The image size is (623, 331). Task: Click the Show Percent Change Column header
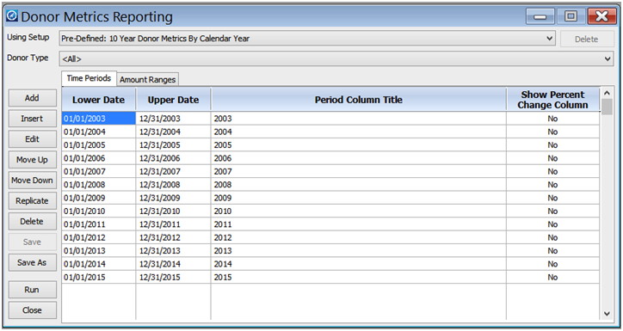click(552, 100)
